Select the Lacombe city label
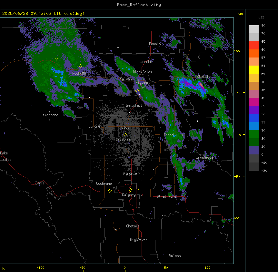 tap(145, 62)
